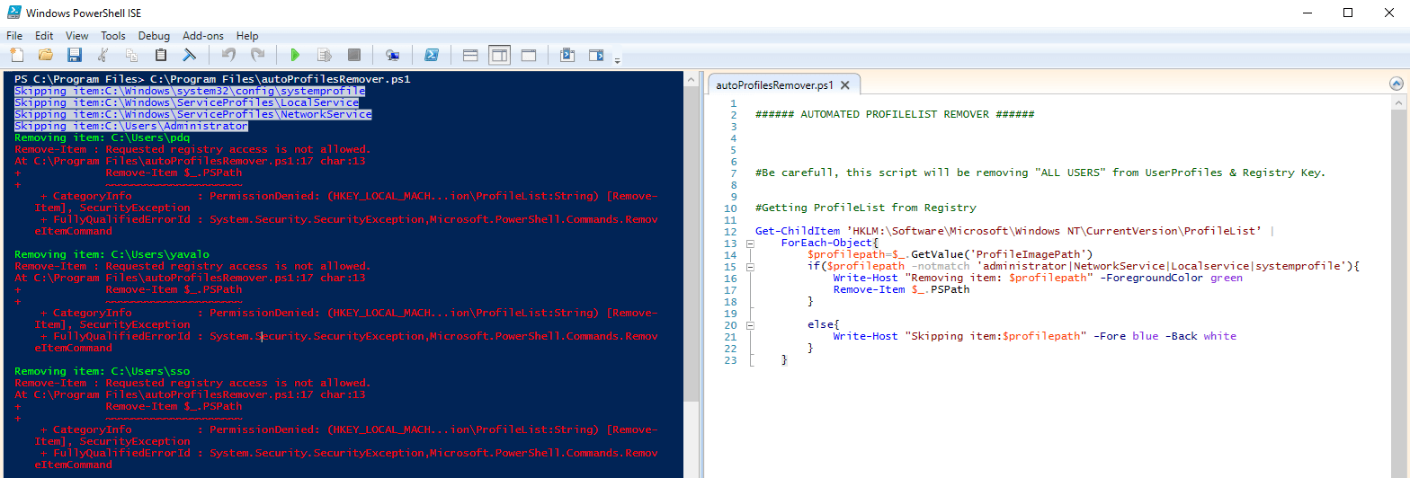The image size is (1410, 478).
Task: Cut selection with scissors icon
Action: tap(103, 55)
